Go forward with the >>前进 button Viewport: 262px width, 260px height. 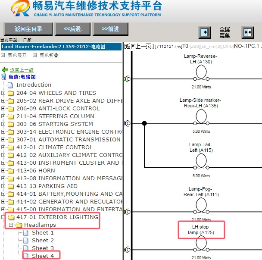click(x=110, y=29)
